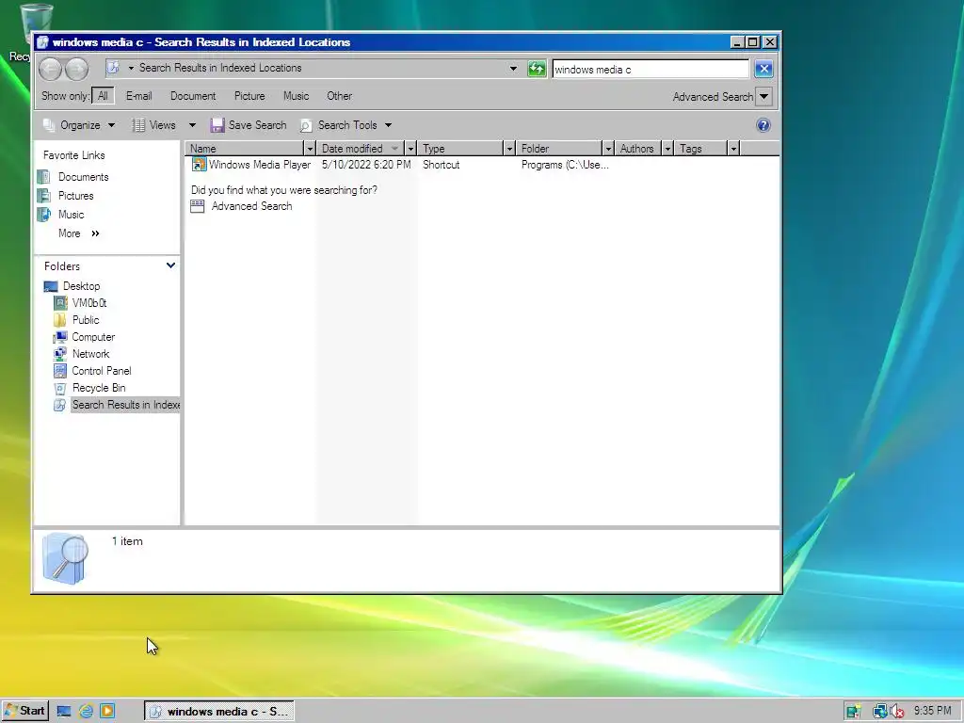Click the Pictures icon in Favorite Links

click(x=44, y=196)
